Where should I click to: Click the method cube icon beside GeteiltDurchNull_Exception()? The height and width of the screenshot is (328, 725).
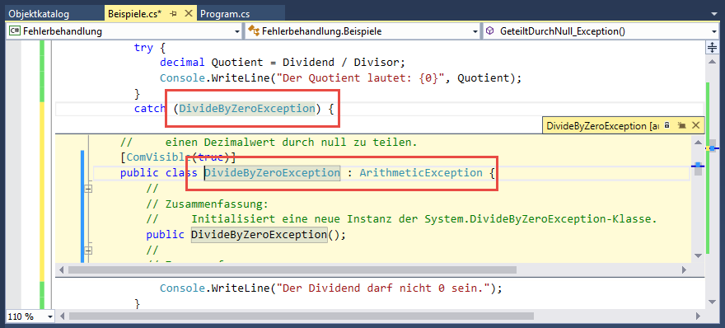pyautogui.click(x=489, y=31)
